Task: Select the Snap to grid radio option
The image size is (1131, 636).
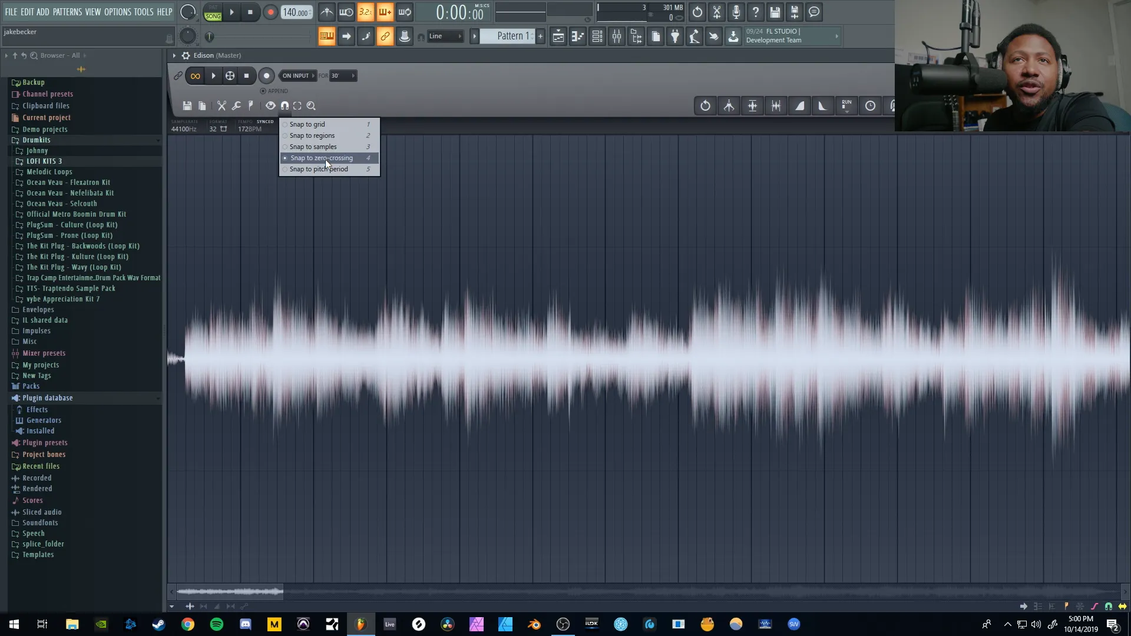Action: (x=307, y=124)
